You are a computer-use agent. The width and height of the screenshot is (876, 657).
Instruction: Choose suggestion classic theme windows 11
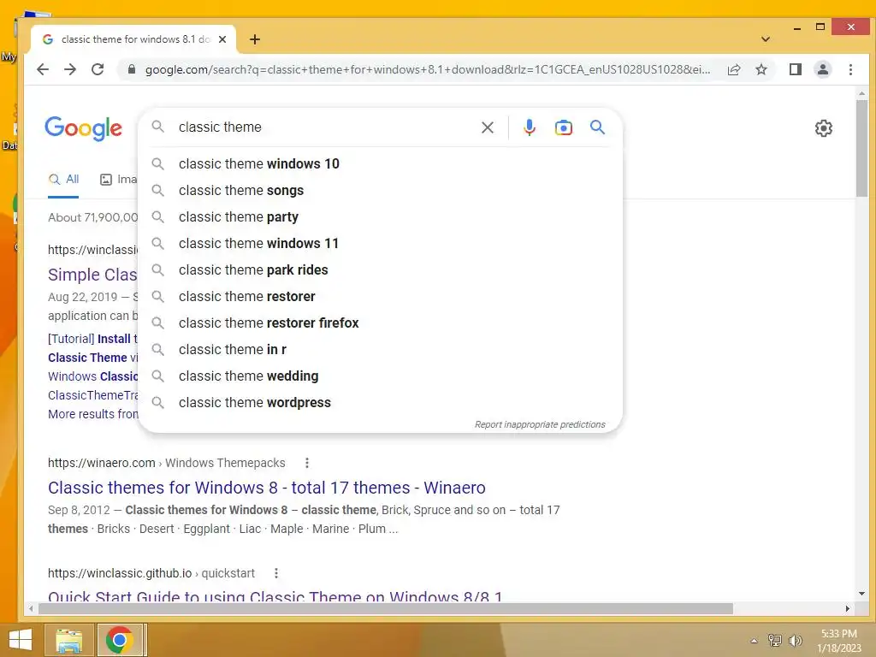tap(380, 244)
